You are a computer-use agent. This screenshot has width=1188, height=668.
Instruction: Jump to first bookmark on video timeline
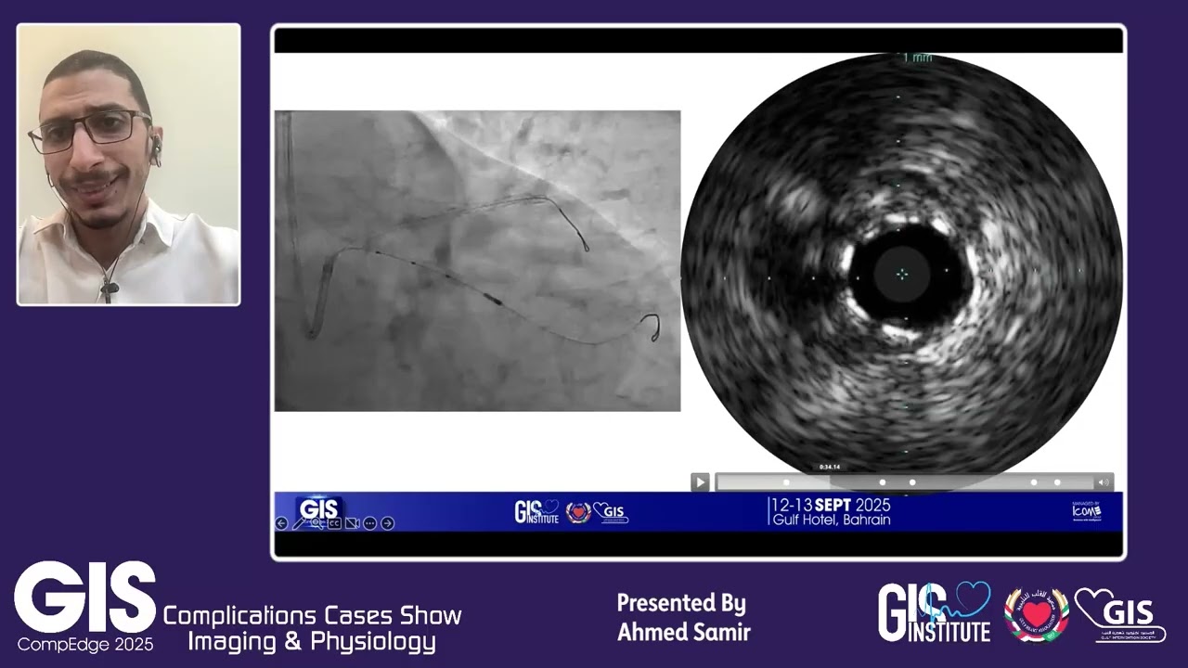click(x=786, y=482)
